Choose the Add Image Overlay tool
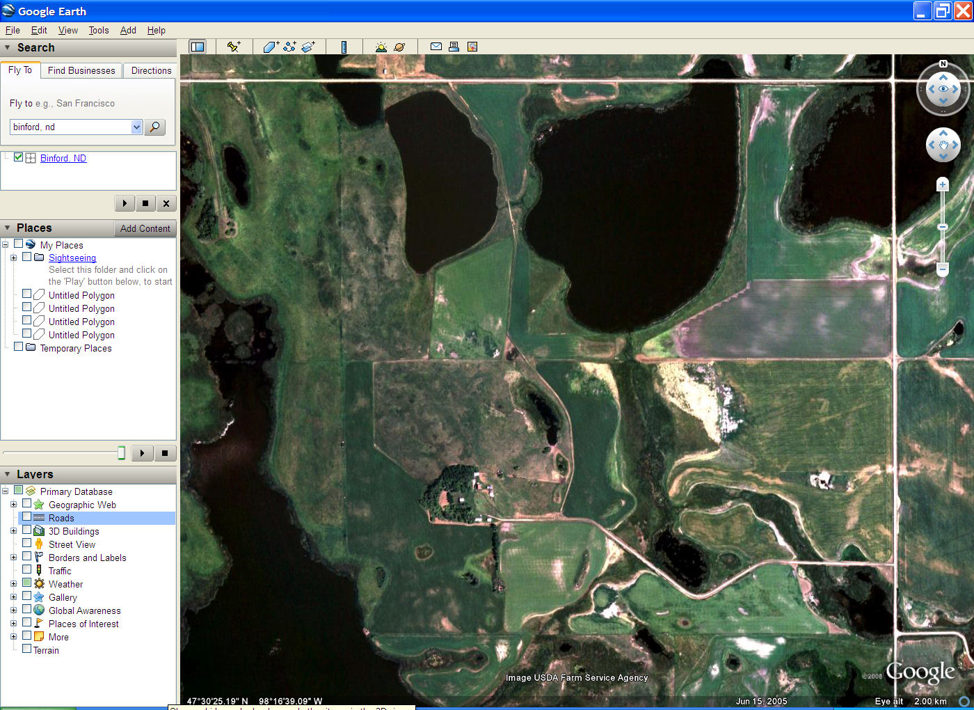974x710 pixels. (308, 47)
